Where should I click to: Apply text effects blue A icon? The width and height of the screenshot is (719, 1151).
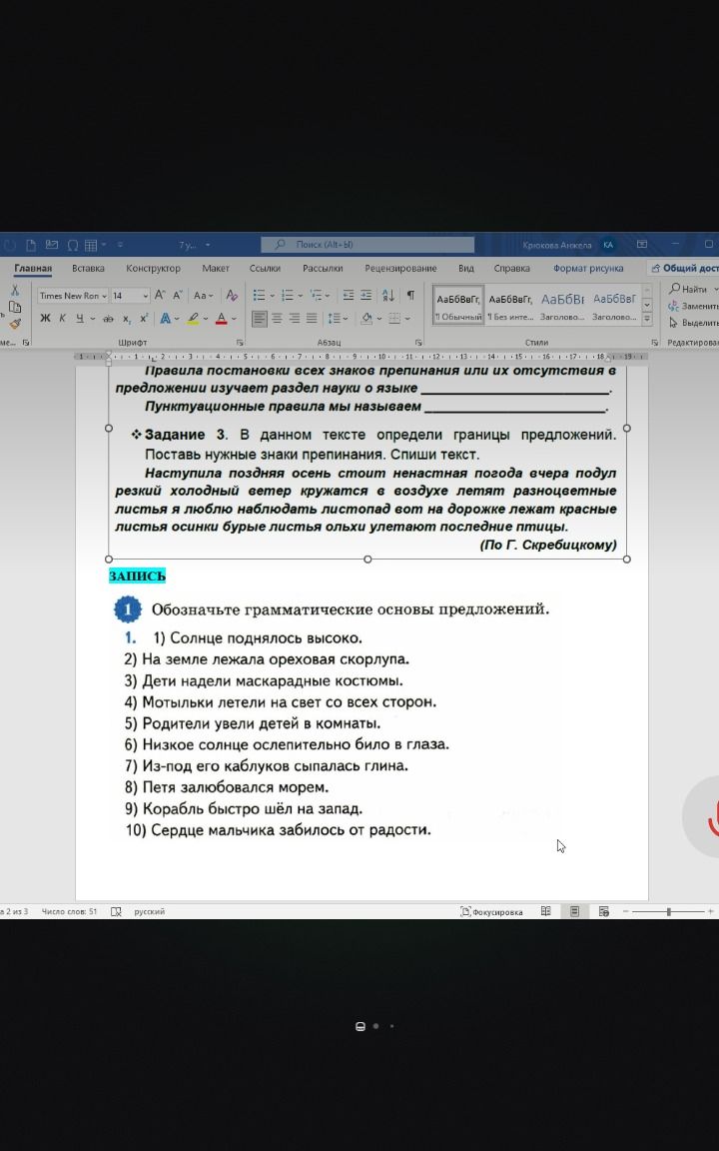pos(165,318)
